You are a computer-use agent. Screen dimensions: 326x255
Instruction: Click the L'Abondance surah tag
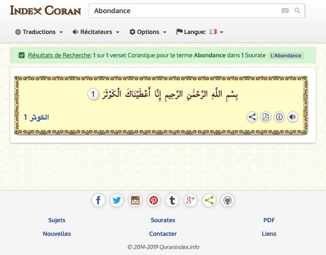tap(286, 56)
